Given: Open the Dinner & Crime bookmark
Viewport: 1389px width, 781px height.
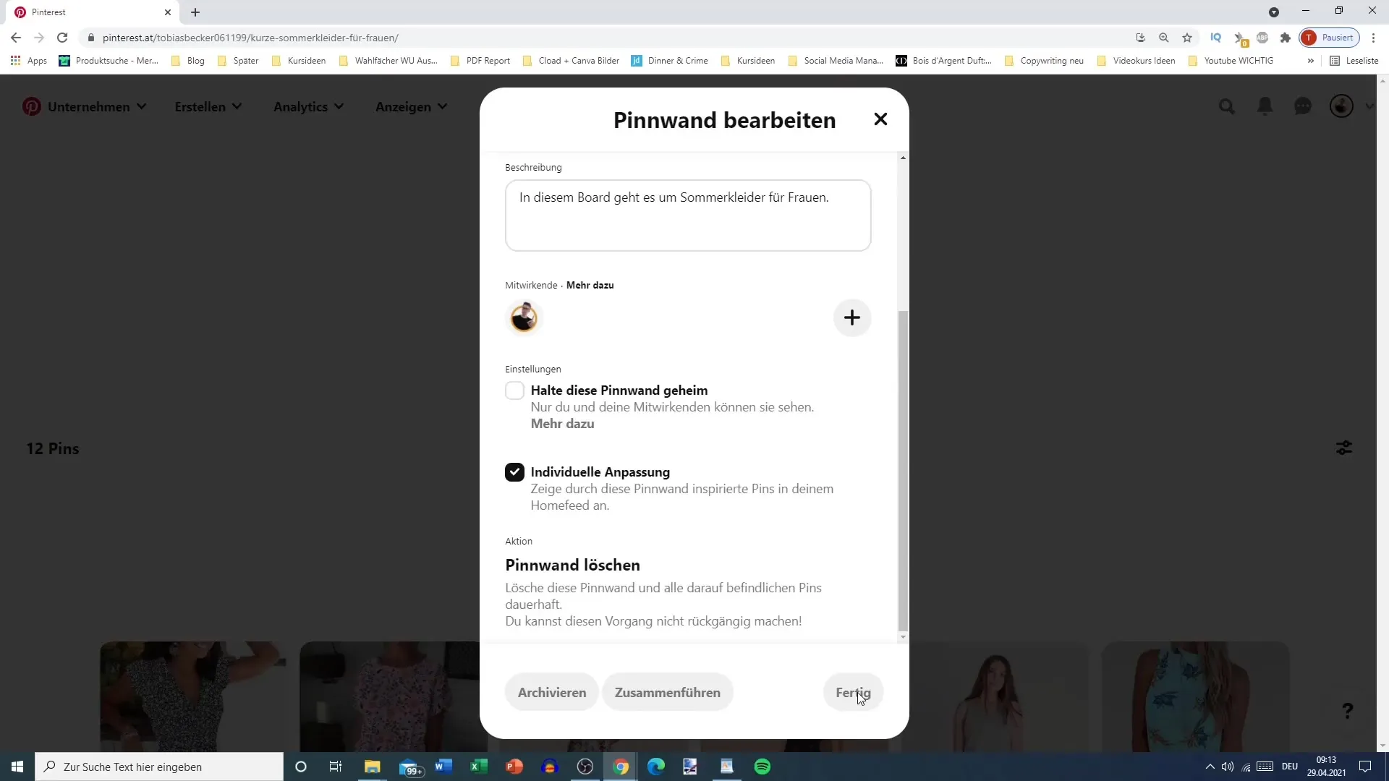Looking at the screenshot, I should (670, 61).
